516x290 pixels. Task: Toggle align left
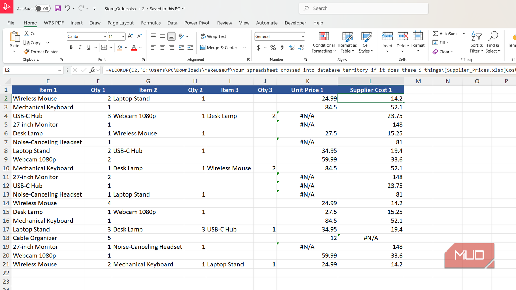[x=153, y=47]
